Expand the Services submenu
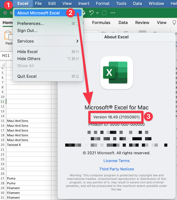The image size is (177, 200). pos(48,41)
